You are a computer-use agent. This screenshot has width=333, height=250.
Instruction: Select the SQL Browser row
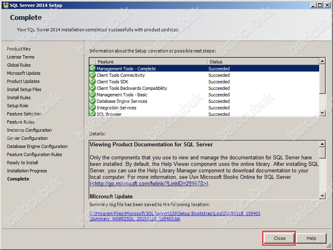coord(204,114)
